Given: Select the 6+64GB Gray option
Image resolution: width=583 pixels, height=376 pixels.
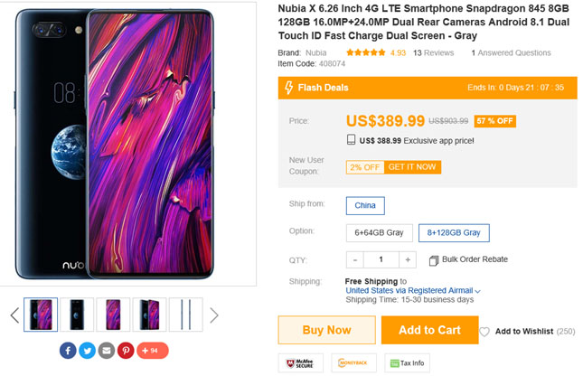Looking at the screenshot, I should pyautogui.click(x=378, y=232).
